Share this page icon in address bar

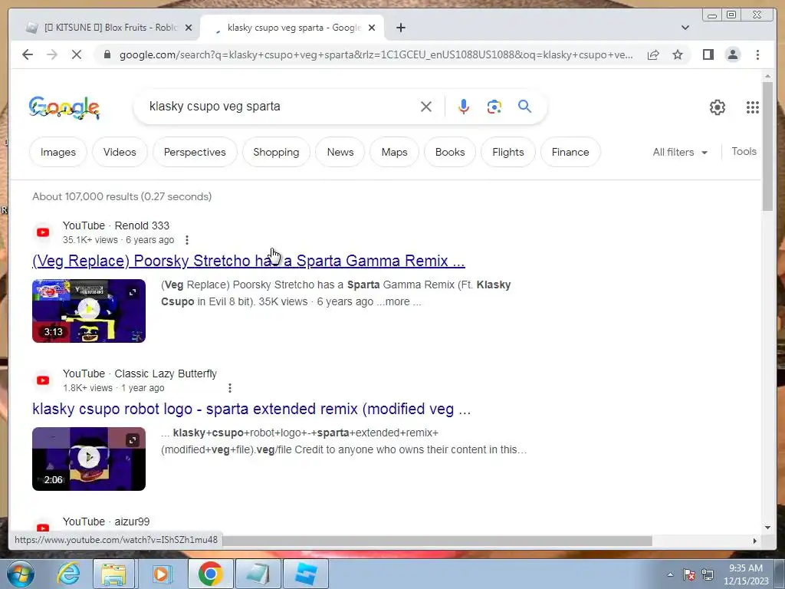653,54
